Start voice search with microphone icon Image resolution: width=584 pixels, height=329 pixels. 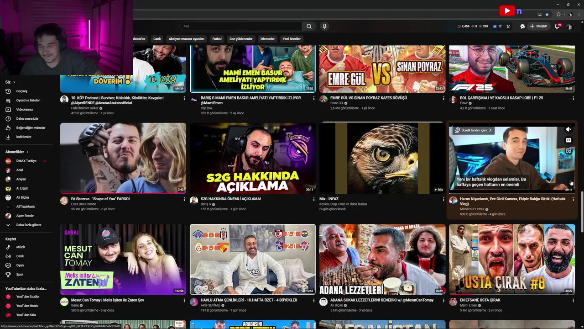coord(324,26)
